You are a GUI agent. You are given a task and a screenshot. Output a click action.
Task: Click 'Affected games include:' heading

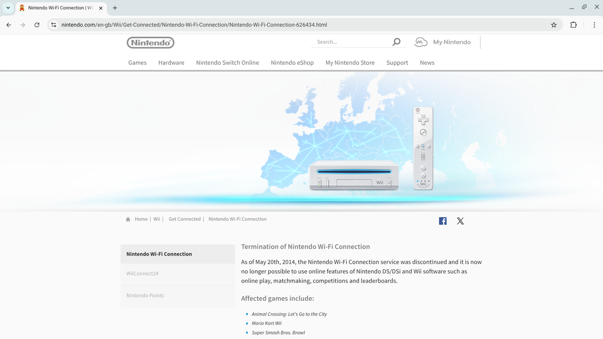tap(277, 299)
